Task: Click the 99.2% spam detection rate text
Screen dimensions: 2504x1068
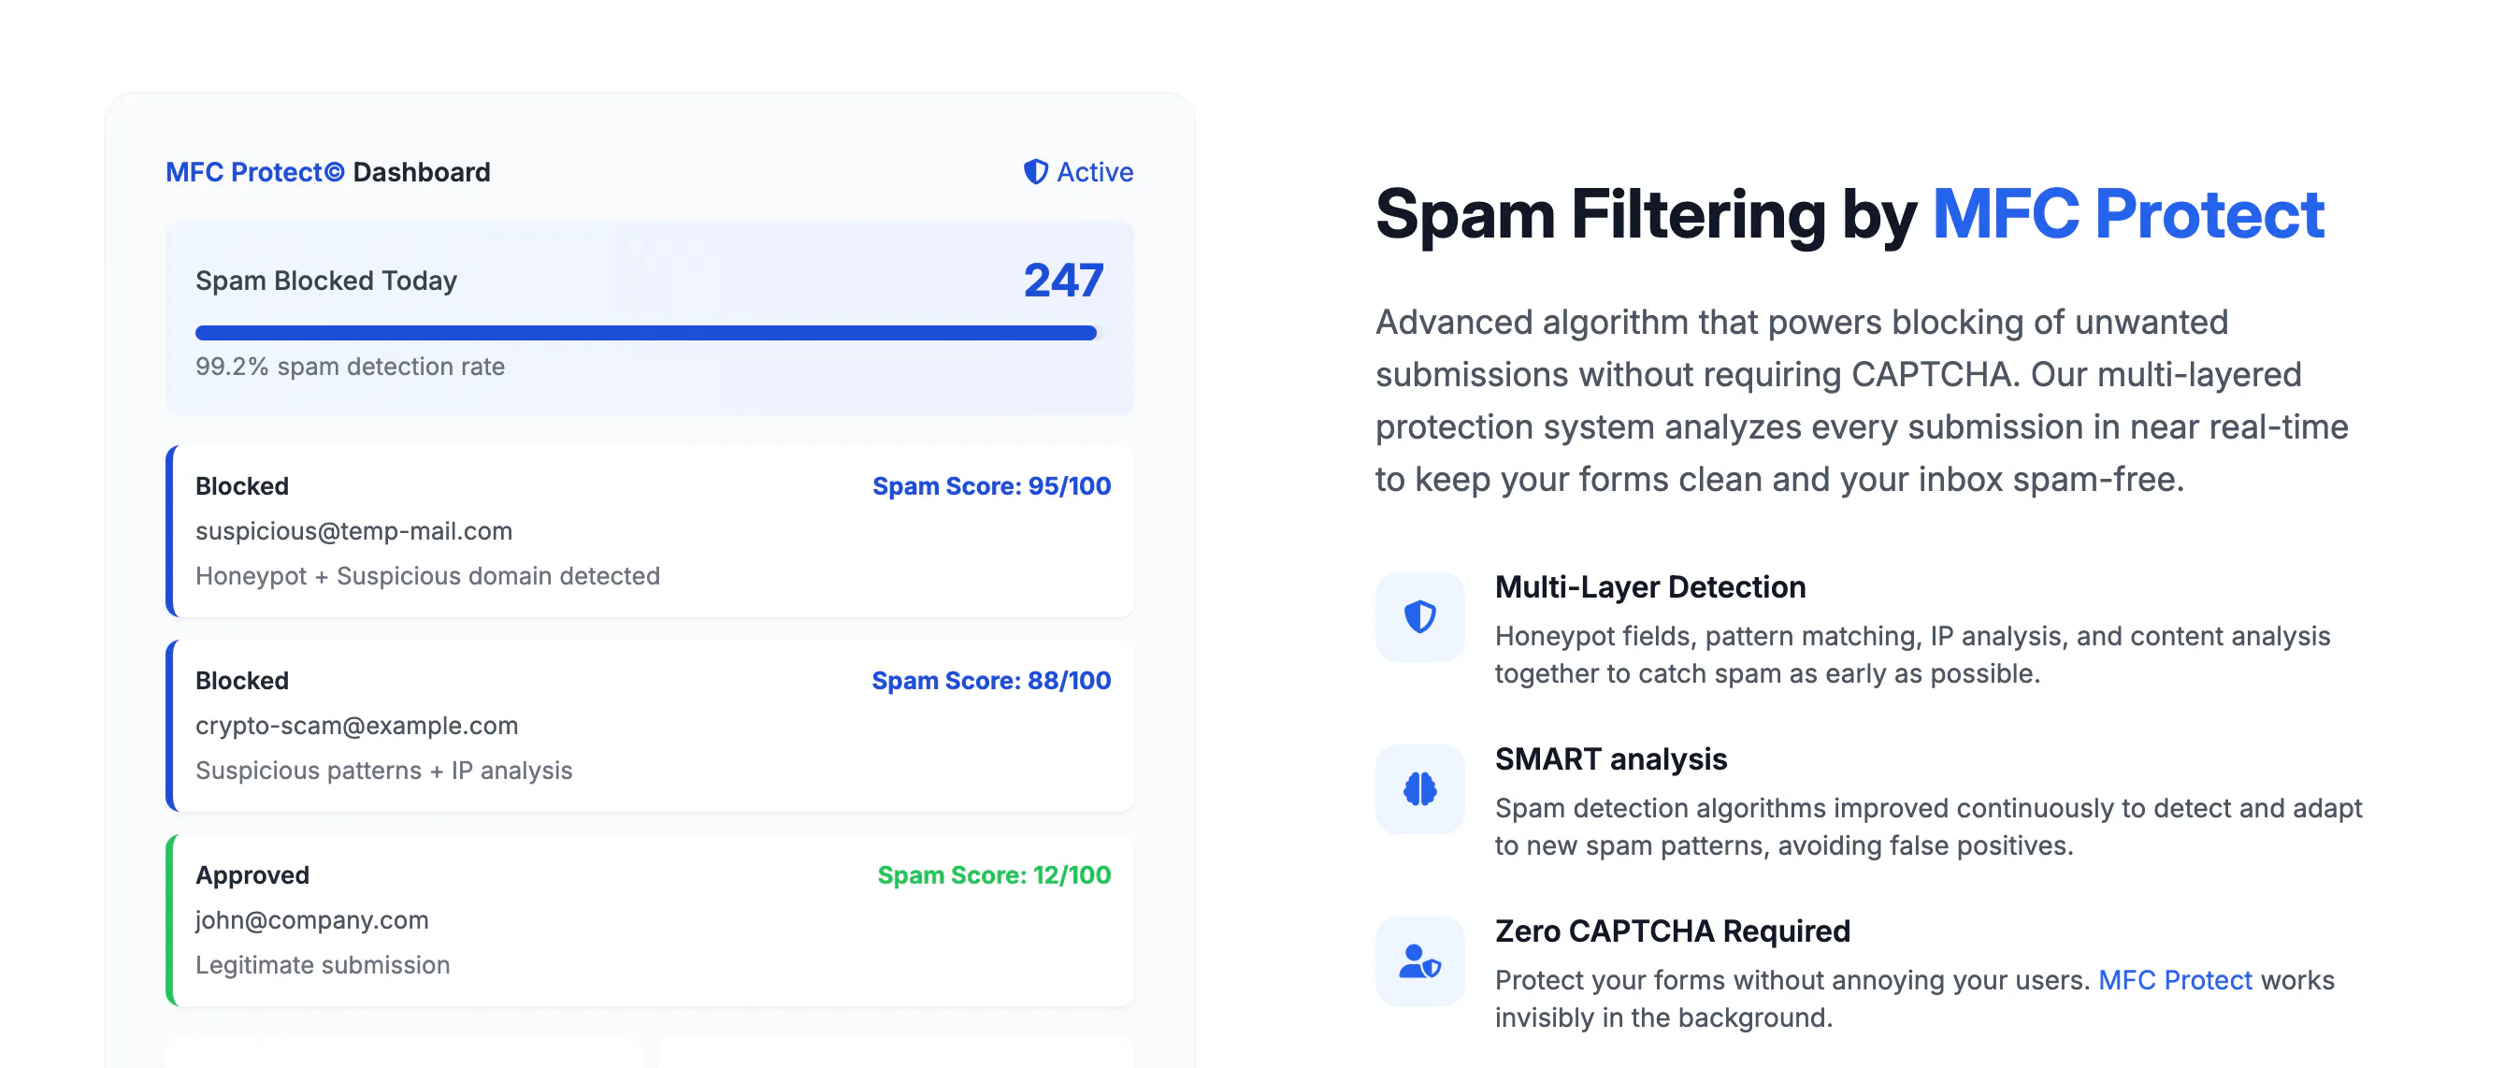Action: tap(350, 367)
